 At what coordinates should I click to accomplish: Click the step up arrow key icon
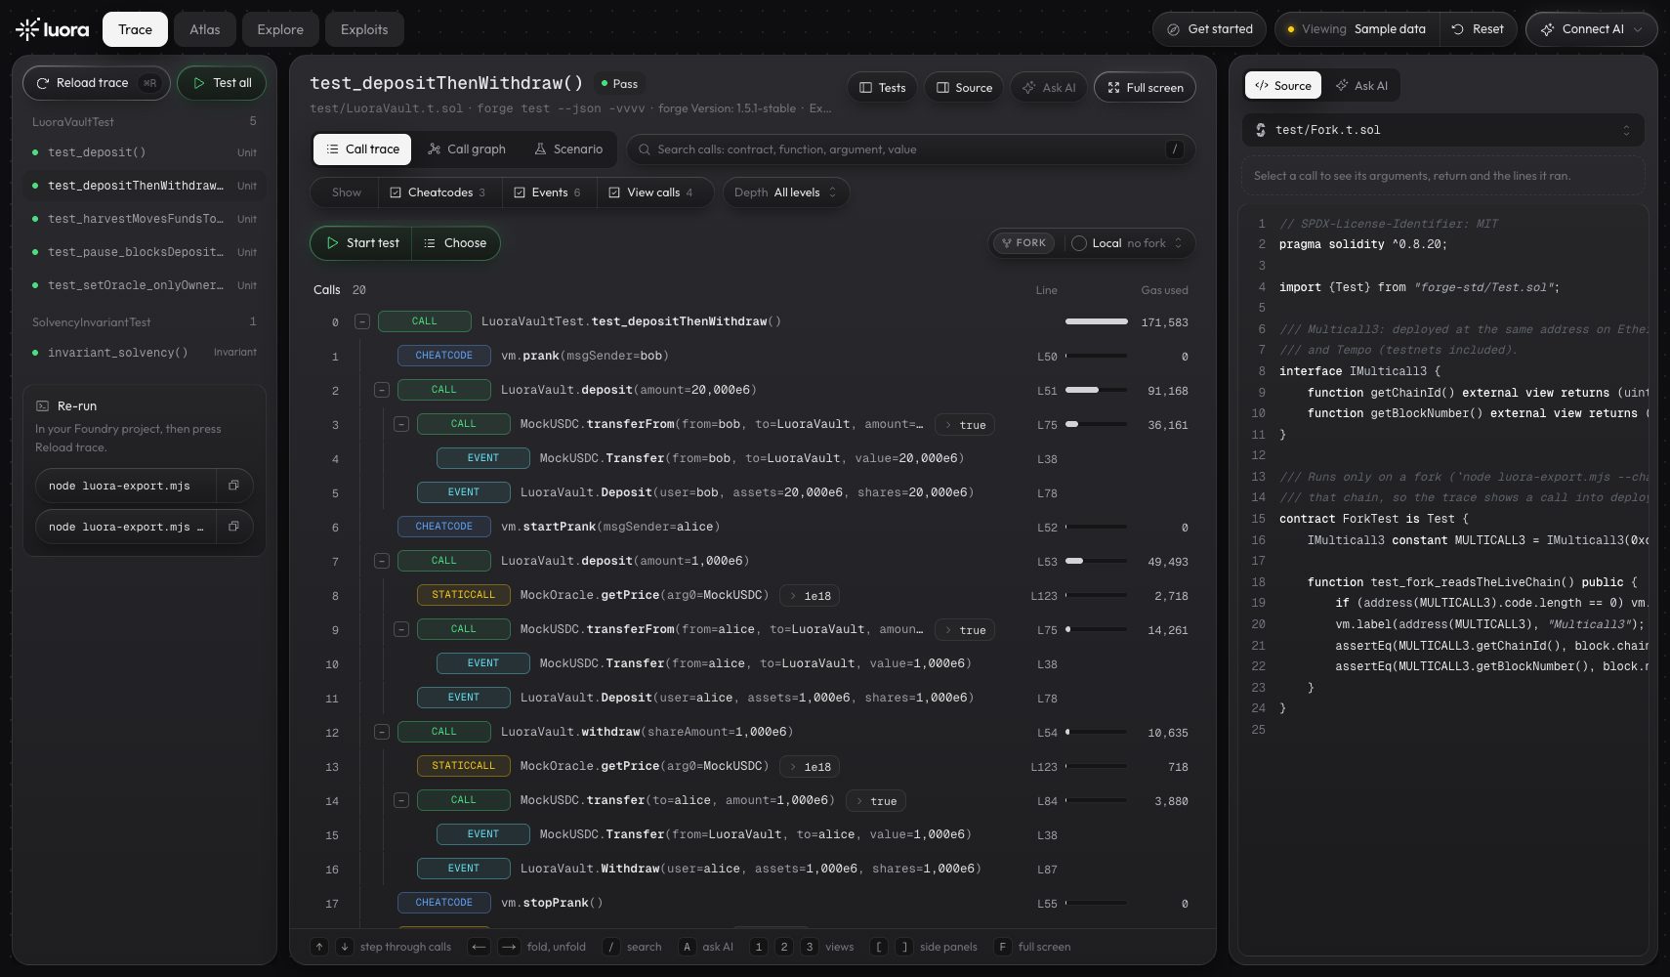click(319, 947)
